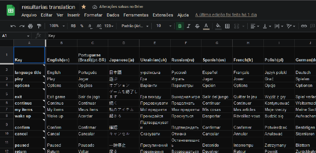Click the name box showing A1
The width and height of the screenshot is (316, 153).
pos(13,36)
